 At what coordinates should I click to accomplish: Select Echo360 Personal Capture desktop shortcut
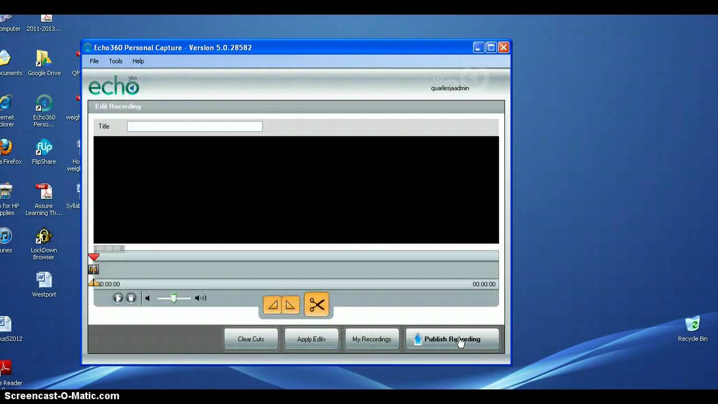point(44,111)
